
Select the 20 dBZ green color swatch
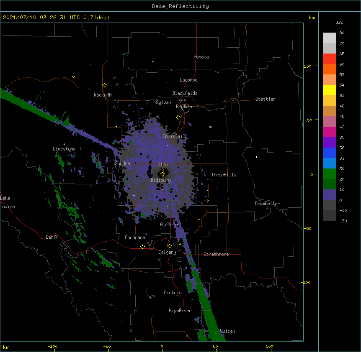point(329,174)
